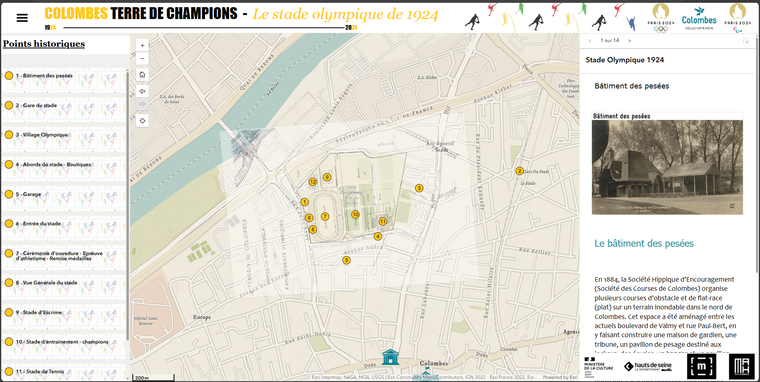Click the blue museum icon on the map
Image resolution: width=760 pixels, height=382 pixels.
point(391,357)
